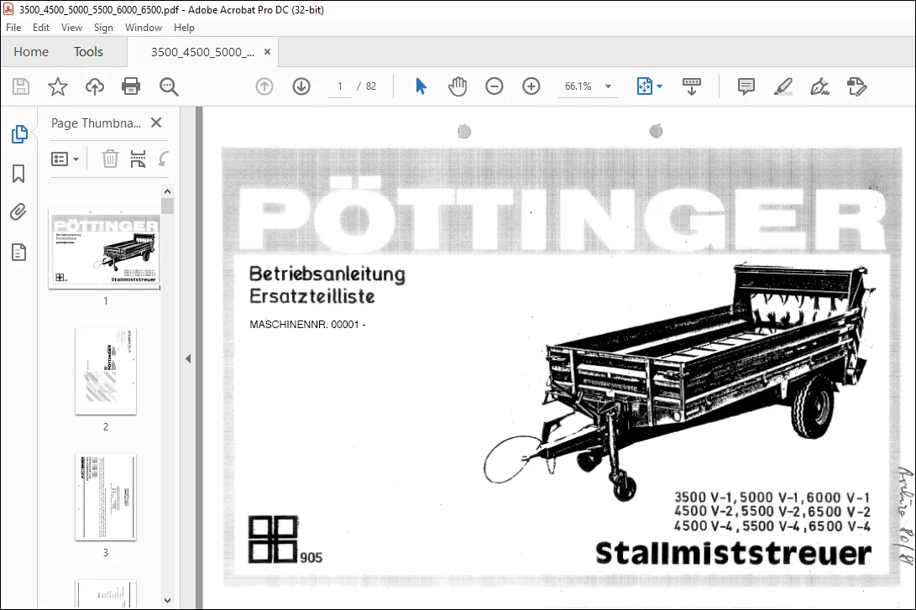Click the insert page break thumbnails icon
The height and width of the screenshot is (610, 916).
click(x=138, y=159)
